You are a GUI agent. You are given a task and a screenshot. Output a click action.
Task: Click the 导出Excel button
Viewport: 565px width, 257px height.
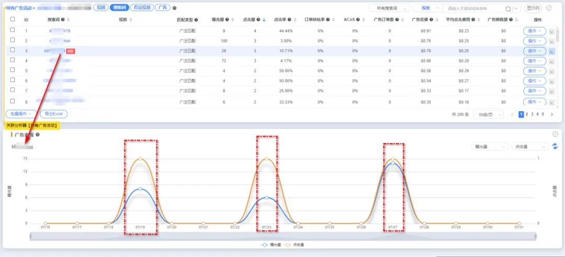click(54, 114)
